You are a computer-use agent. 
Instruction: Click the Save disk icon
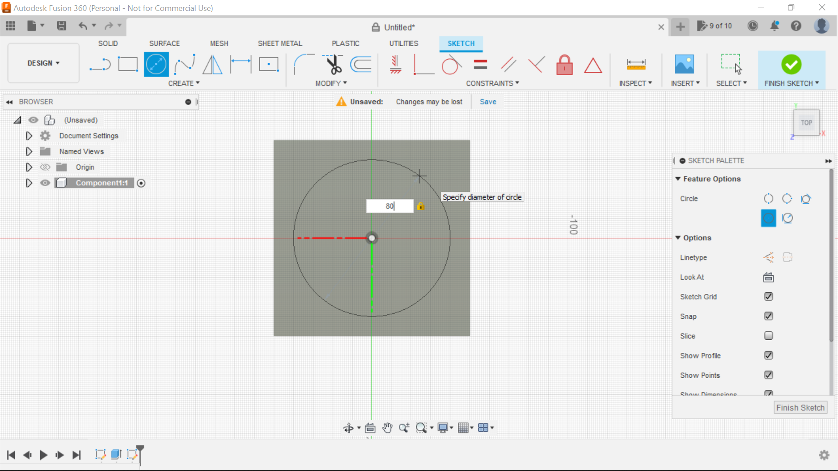point(62,26)
